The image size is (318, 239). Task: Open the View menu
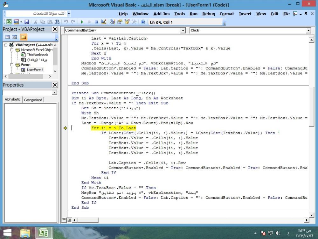(x=261, y=14)
